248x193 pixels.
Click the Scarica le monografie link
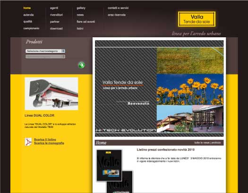(49, 143)
